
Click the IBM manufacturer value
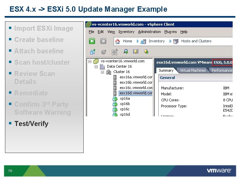click(x=226, y=88)
